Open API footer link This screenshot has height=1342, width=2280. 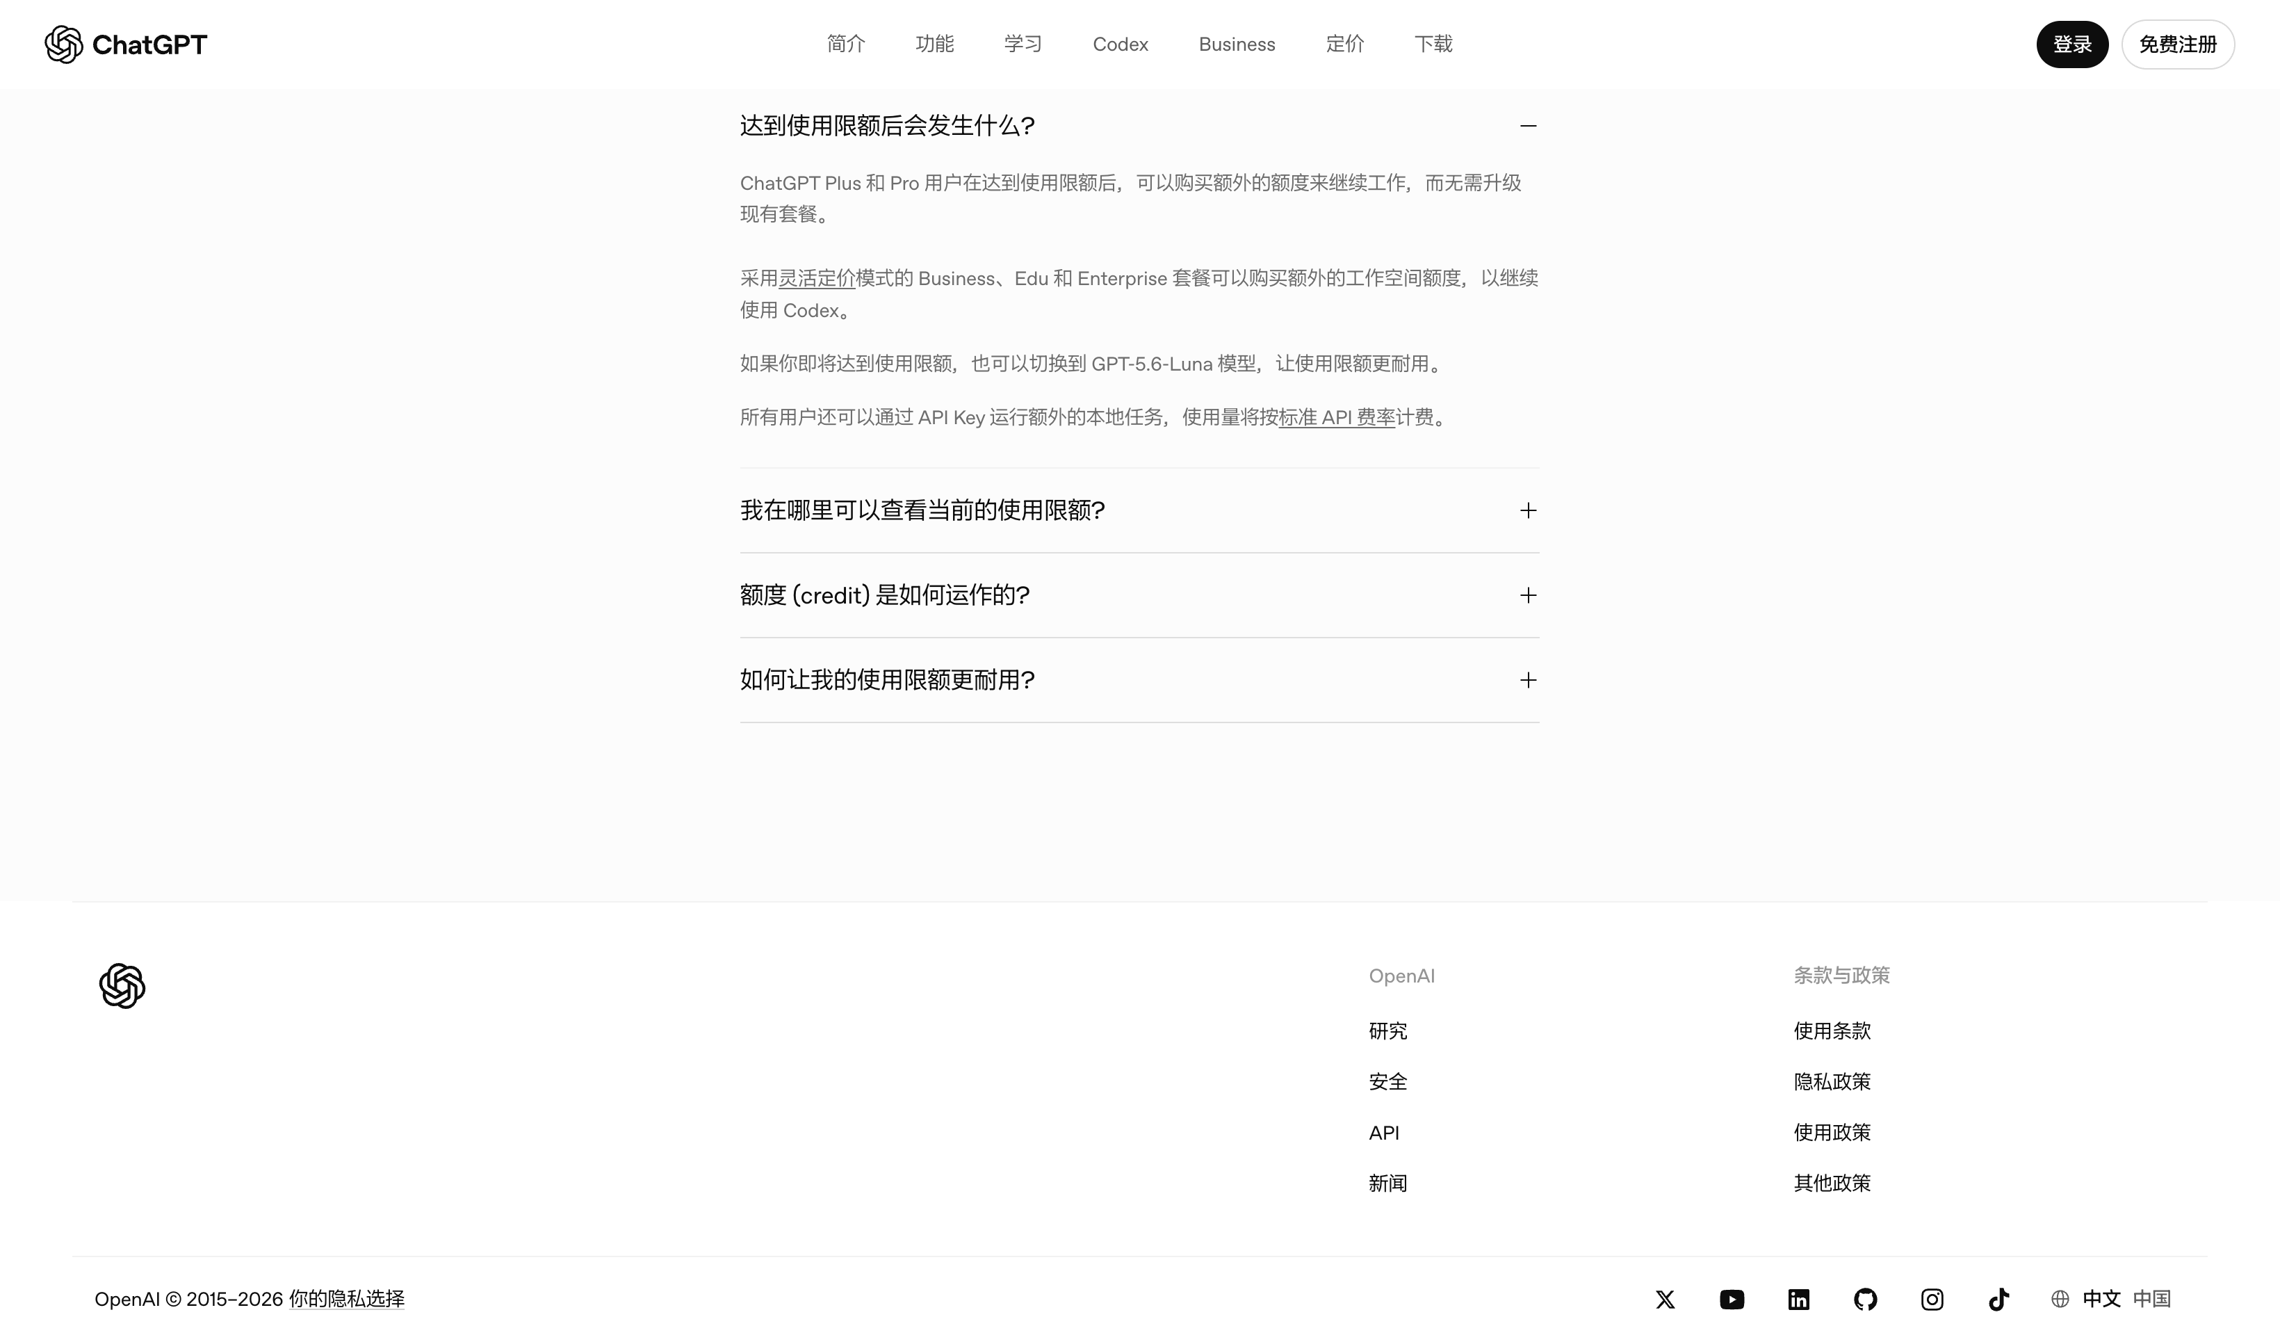click(x=1383, y=1133)
